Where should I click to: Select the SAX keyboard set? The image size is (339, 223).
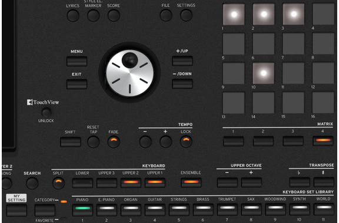click(251, 210)
